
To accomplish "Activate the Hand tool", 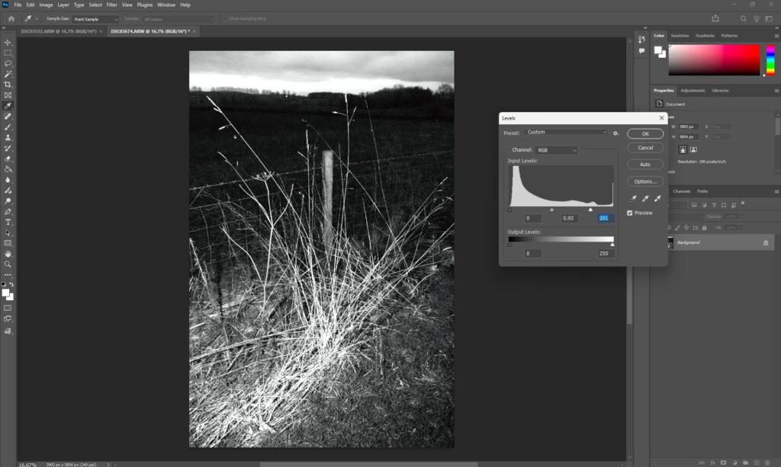I will click(8, 254).
